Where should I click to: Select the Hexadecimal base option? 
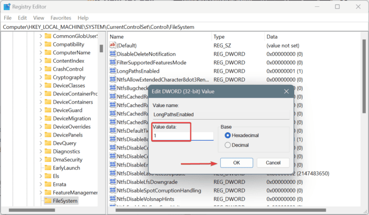(x=228, y=135)
